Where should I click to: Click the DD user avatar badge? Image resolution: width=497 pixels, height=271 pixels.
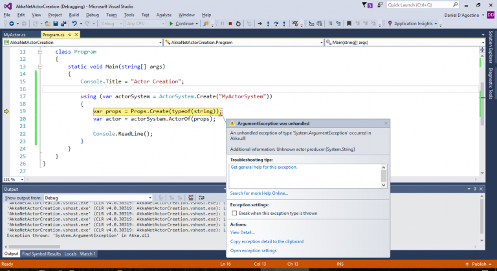(x=491, y=15)
